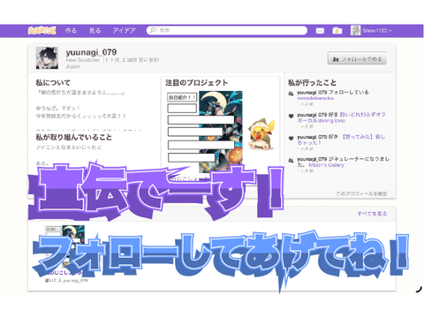Expand the Snow1120 account dropdown
Image resolution: width=424 pixels, height=318 pixels.
(x=377, y=30)
